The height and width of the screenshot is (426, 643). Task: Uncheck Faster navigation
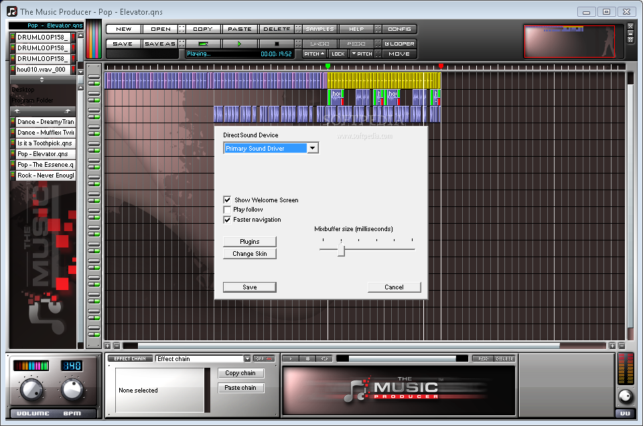pyautogui.click(x=227, y=220)
